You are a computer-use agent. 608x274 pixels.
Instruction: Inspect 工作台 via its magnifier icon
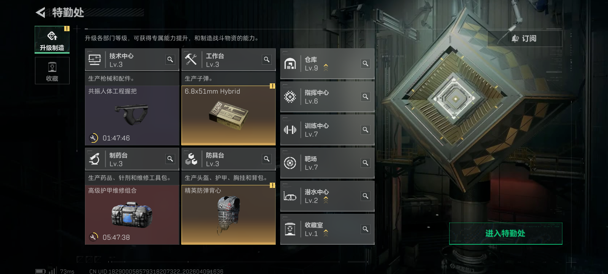(267, 59)
